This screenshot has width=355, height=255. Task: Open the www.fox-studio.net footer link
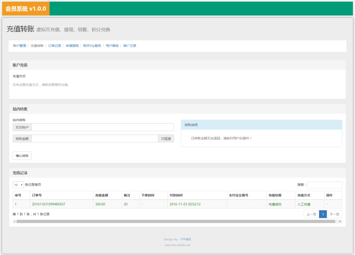click(x=177, y=245)
